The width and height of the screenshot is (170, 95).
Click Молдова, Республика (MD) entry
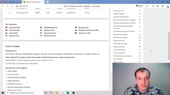pos(88,30)
